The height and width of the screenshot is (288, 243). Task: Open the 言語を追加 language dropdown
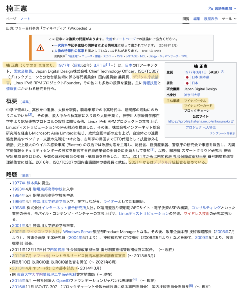point(222,8)
